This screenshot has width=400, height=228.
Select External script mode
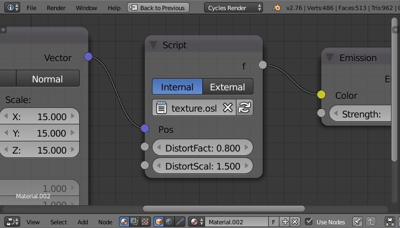coord(228,87)
